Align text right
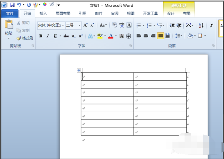The image size is (224, 159). tap(153, 36)
